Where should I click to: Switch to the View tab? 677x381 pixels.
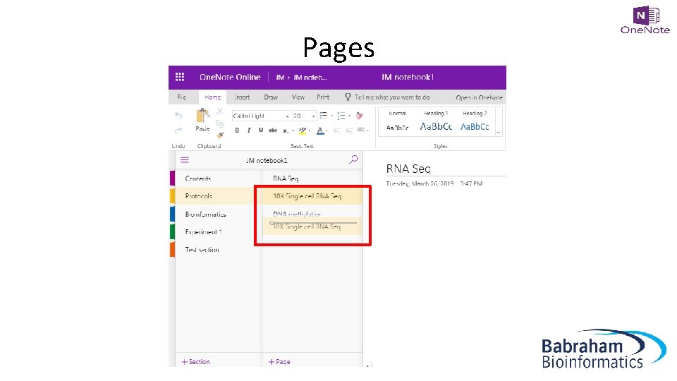tap(298, 97)
